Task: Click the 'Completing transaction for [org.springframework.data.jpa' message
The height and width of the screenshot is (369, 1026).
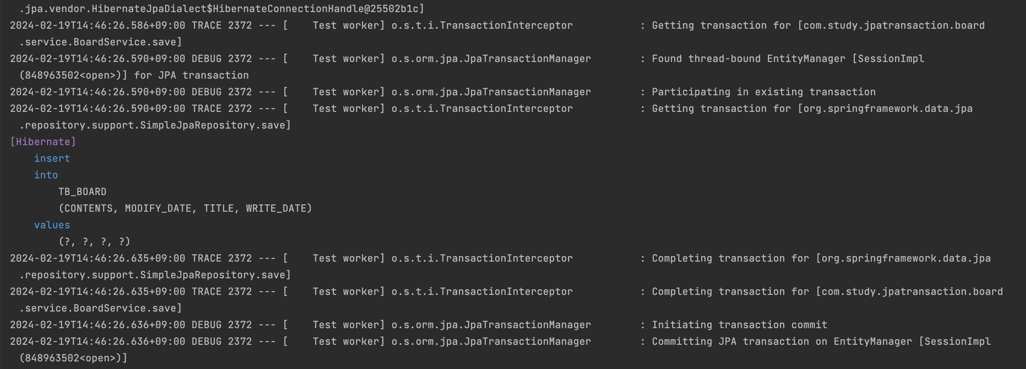Action: (821, 259)
